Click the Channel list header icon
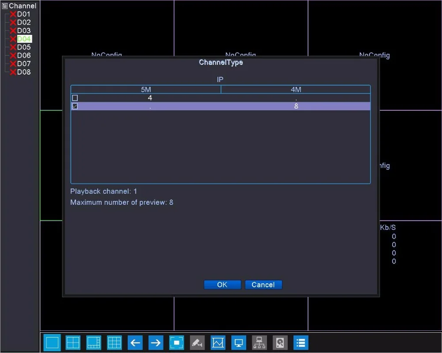Viewport: 442px width, 353px height. 5,6
